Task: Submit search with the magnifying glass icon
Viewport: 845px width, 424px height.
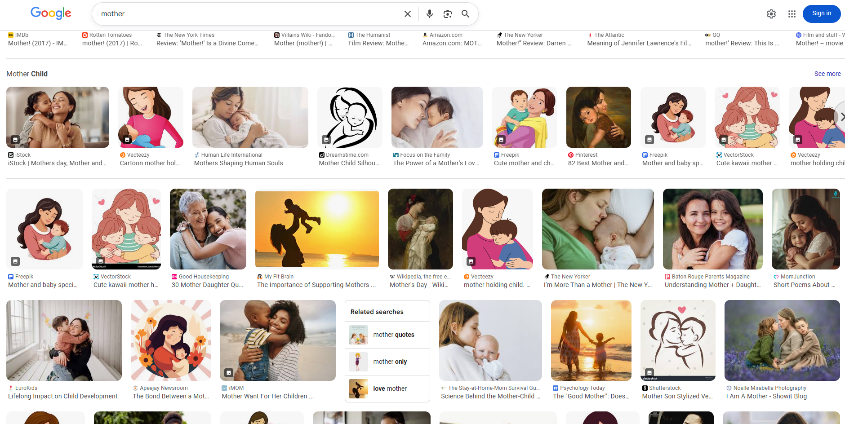Action: point(466,14)
